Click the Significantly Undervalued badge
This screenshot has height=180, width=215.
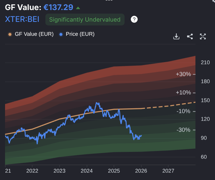coord(85,20)
